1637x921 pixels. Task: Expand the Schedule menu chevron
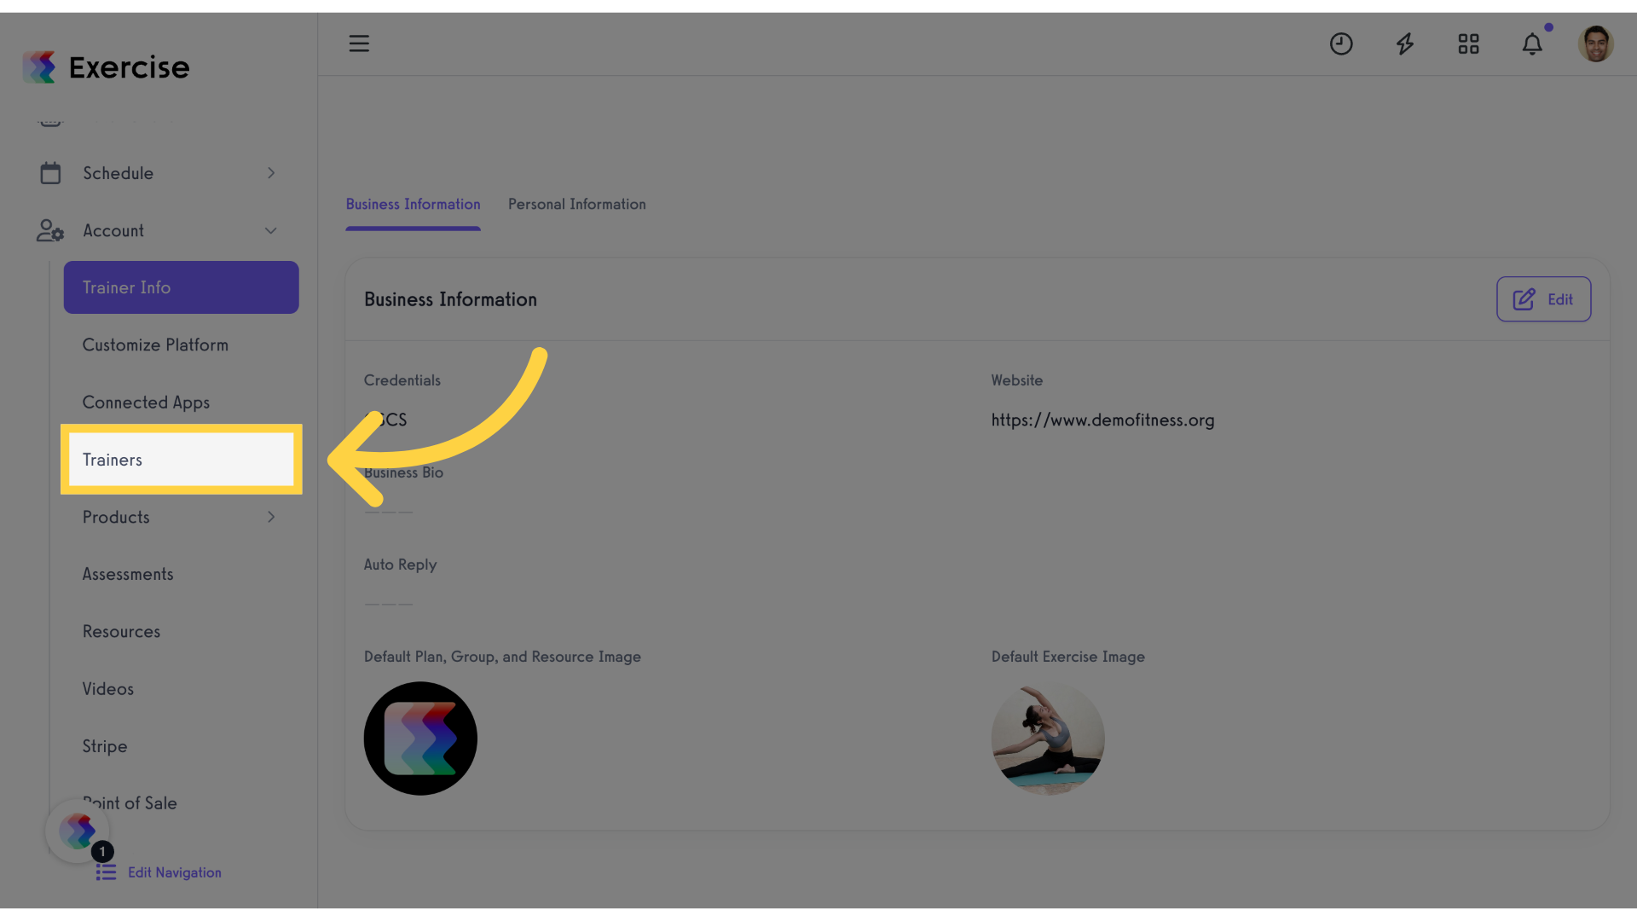point(271,173)
